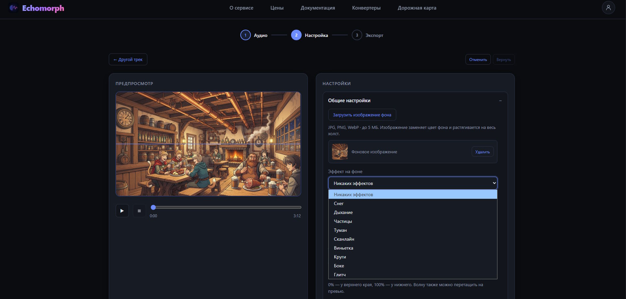
Task: Choose Туман from the effects list
Action: tap(412, 230)
